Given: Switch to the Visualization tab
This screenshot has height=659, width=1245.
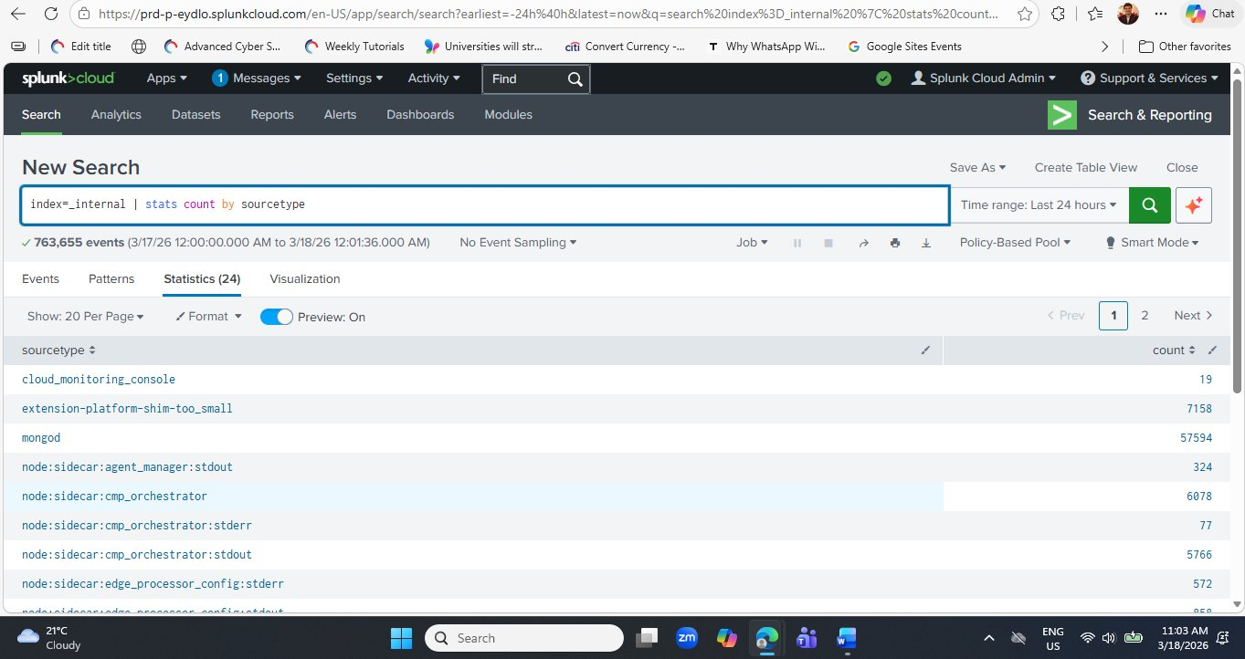Looking at the screenshot, I should pyautogui.click(x=304, y=278).
